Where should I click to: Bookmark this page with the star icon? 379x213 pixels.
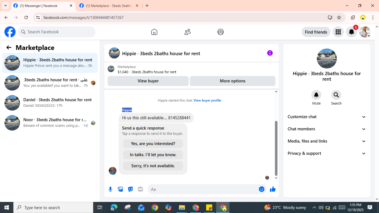pos(339,17)
